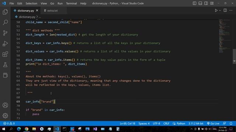Open the Run menu

pos(60,3)
